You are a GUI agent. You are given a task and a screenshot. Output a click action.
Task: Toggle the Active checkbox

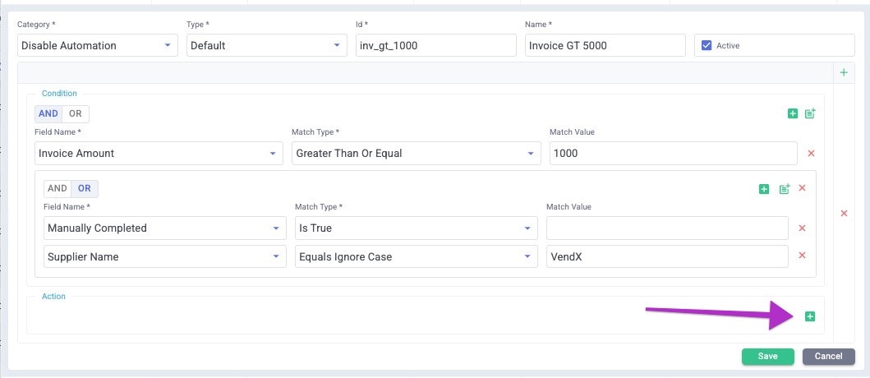707,45
